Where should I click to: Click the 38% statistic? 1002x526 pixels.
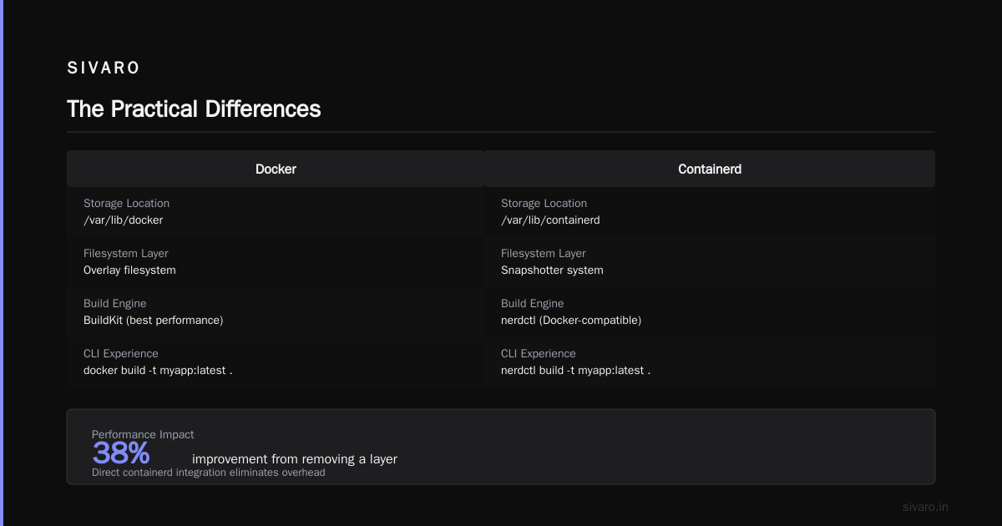pyautogui.click(x=121, y=453)
